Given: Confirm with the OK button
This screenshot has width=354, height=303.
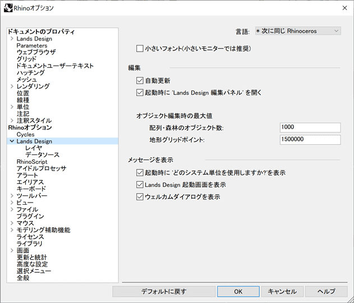Looking at the screenshot, I should click(x=238, y=291).
